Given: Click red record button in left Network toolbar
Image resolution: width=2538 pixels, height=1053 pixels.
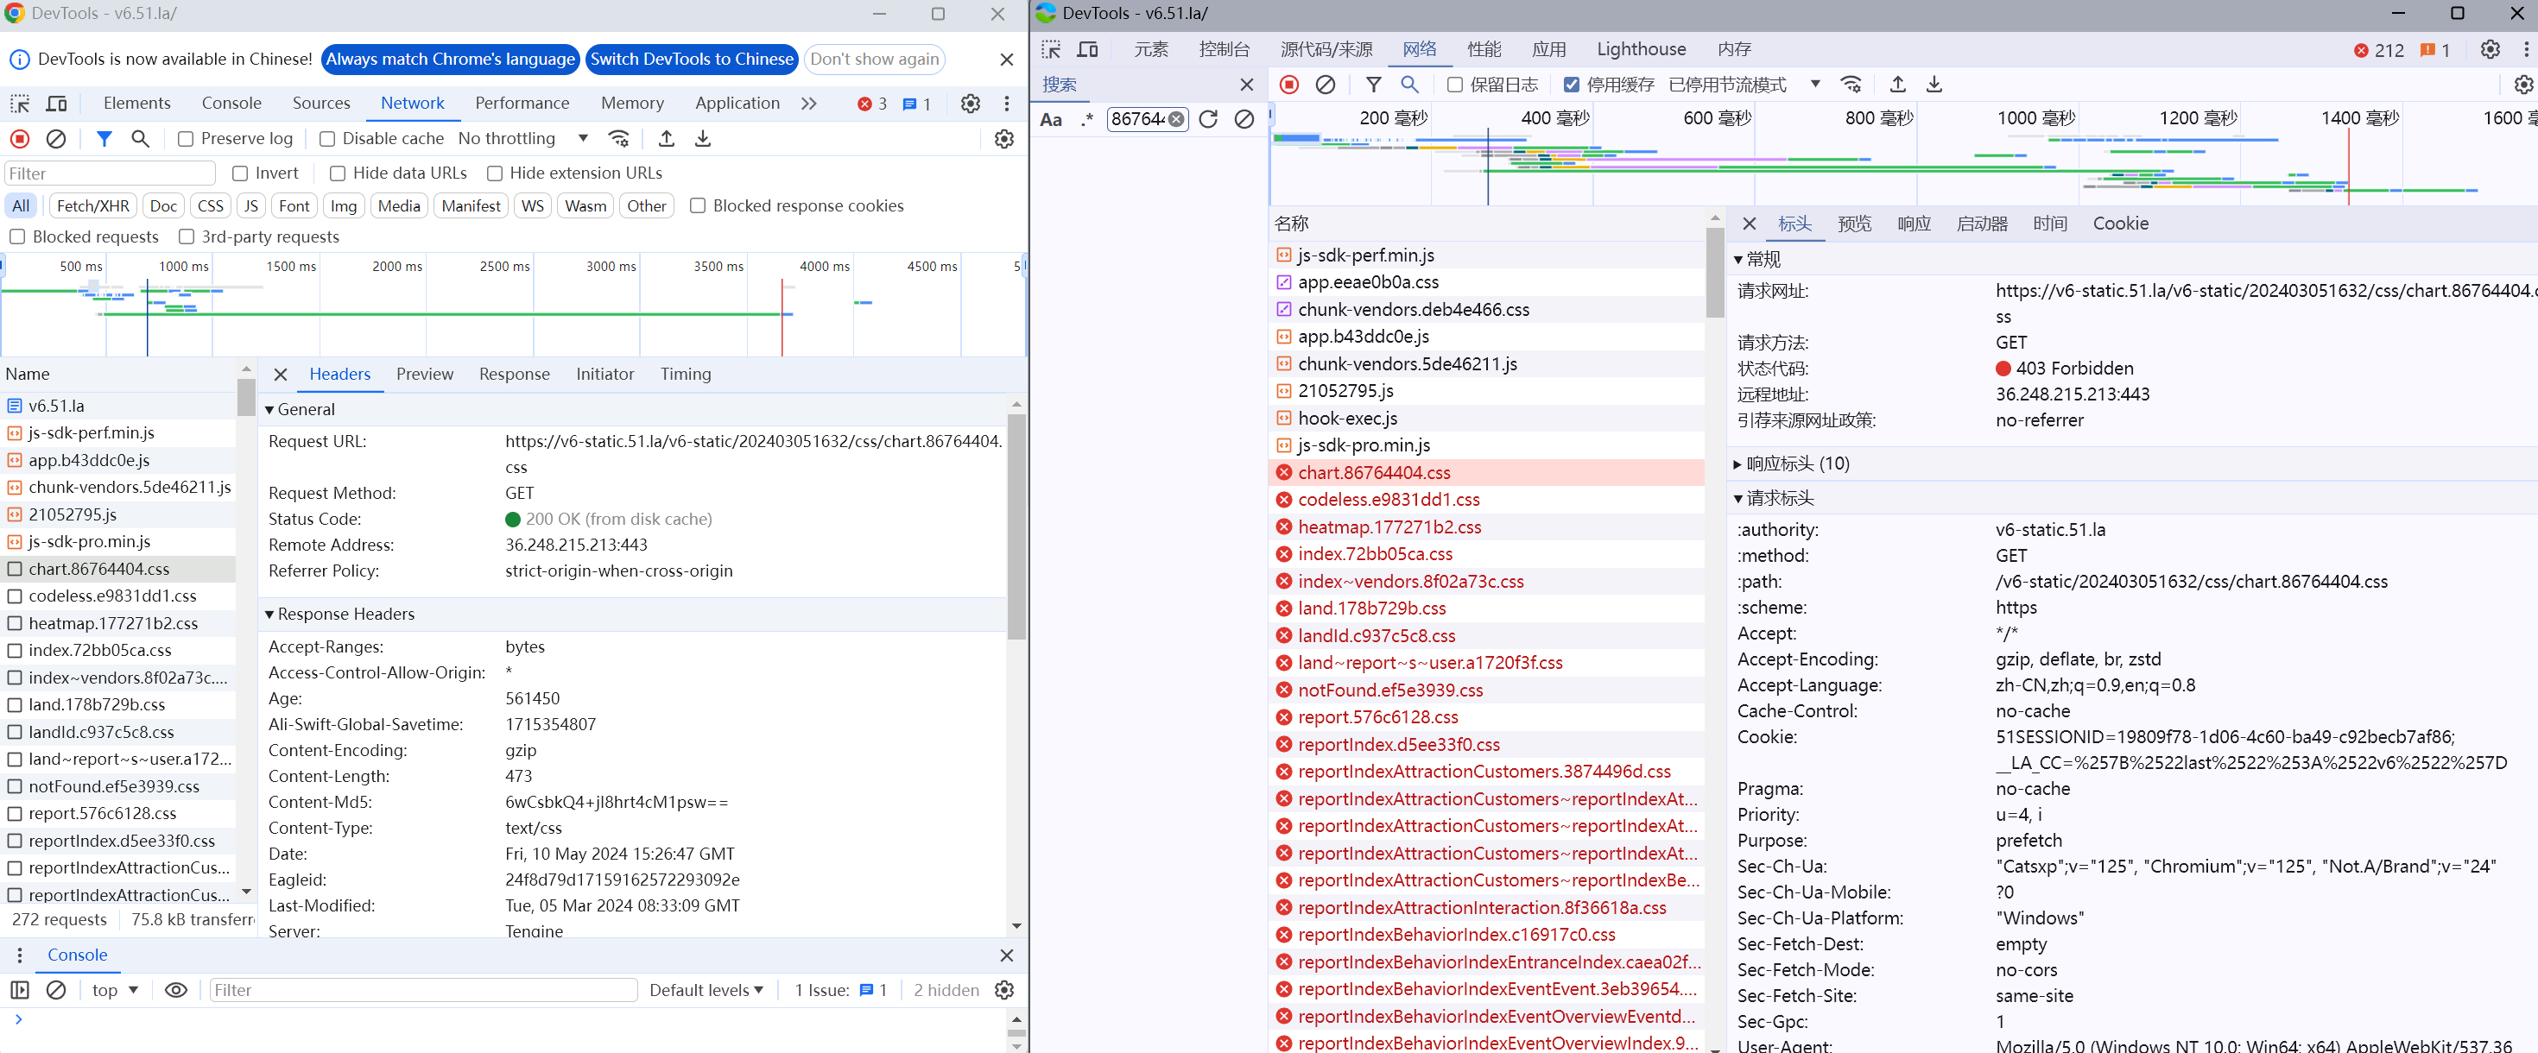Looking at the screenshot, I should click(x=20, y=139).
